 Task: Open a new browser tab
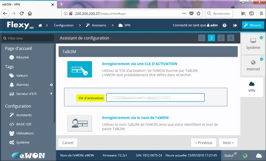[61, 4]
